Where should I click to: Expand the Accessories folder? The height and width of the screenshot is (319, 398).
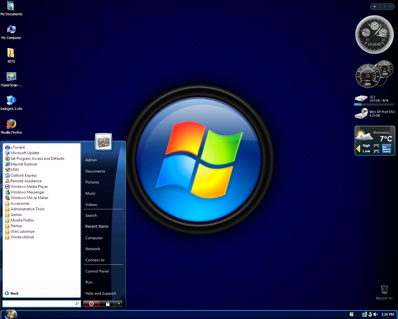(x=17, y=203)
